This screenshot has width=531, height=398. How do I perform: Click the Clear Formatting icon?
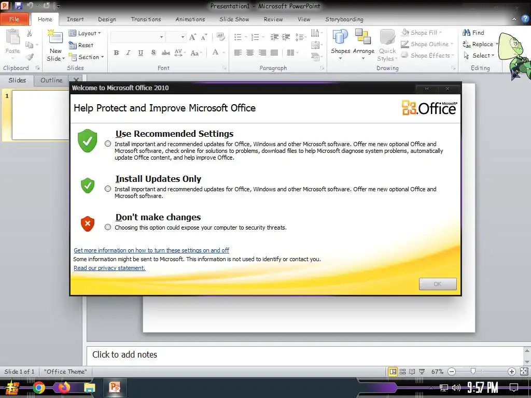tap(220, 37)
